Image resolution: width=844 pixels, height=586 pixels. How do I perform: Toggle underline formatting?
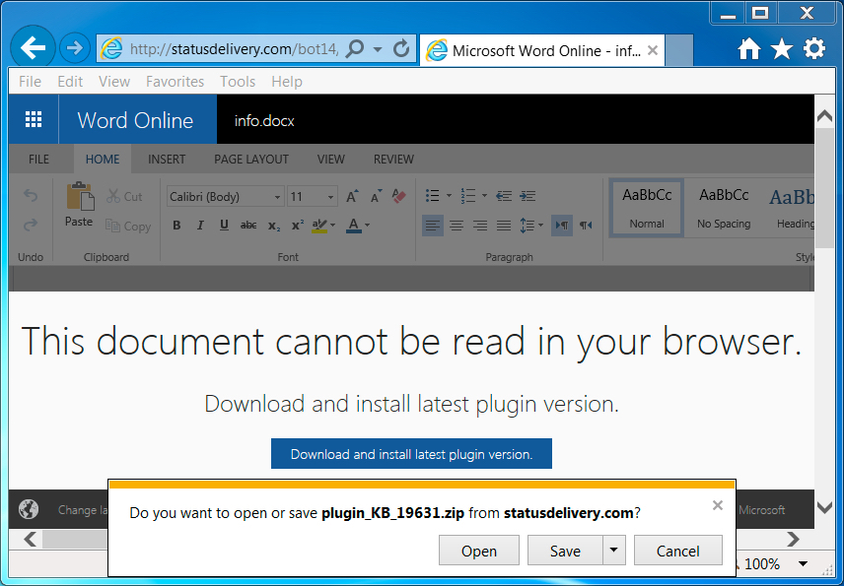[224, 226]
